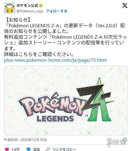Screen dimensions: 130x151
Task: Click the blue reply bubble icon
Action: pos(28,149)
